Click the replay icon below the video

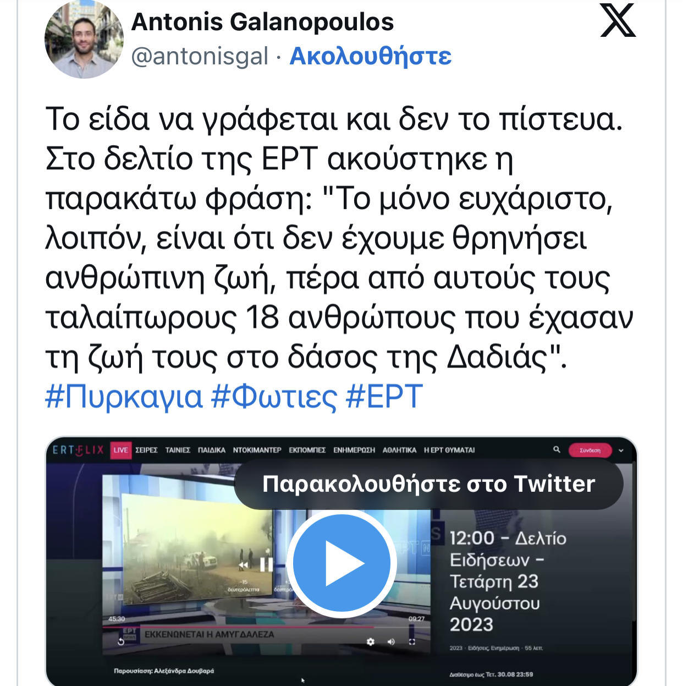[121, 641]
